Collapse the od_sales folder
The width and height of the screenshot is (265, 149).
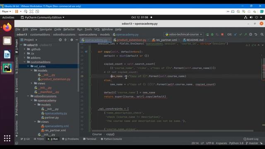[x=28, y=66]
